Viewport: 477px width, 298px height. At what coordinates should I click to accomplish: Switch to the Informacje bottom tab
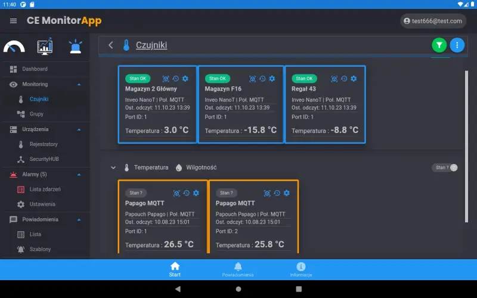pyautogui.click(x=301, y=269)
